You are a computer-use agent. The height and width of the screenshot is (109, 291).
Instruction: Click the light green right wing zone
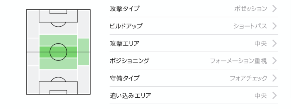tap(83, 52)
